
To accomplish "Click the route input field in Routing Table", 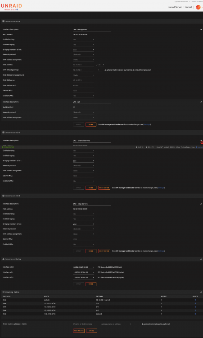I will 86,324.
